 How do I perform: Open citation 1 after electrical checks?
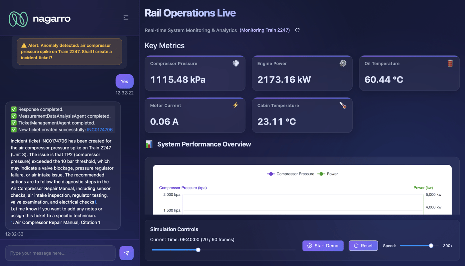(x=95, y=202)
